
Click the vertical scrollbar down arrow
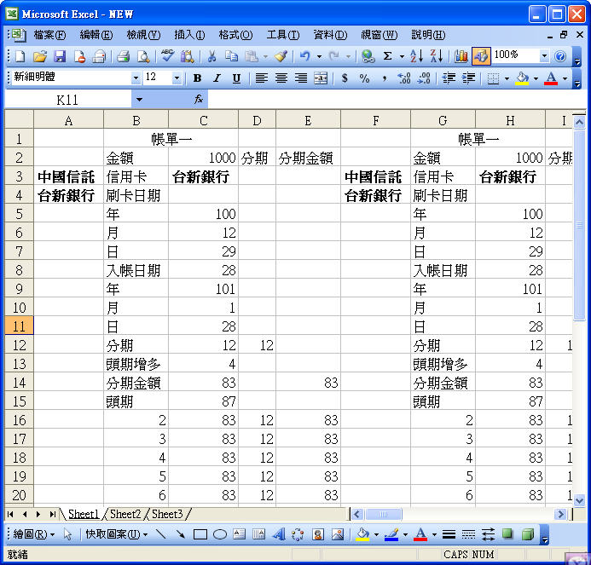click(x=579, y=500)
